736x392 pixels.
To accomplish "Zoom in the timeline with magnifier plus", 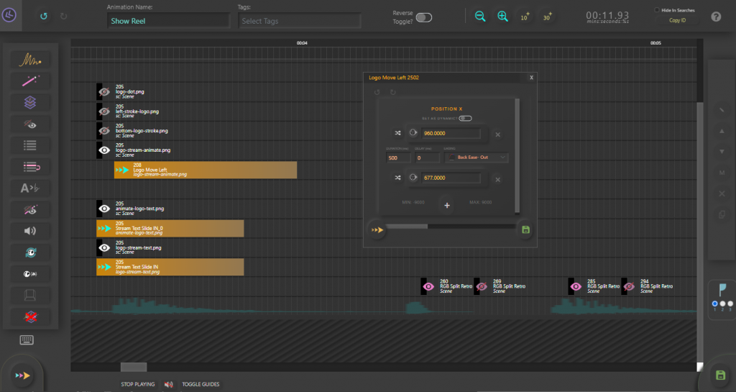I will pyautogui.click(x=502, y=17).
